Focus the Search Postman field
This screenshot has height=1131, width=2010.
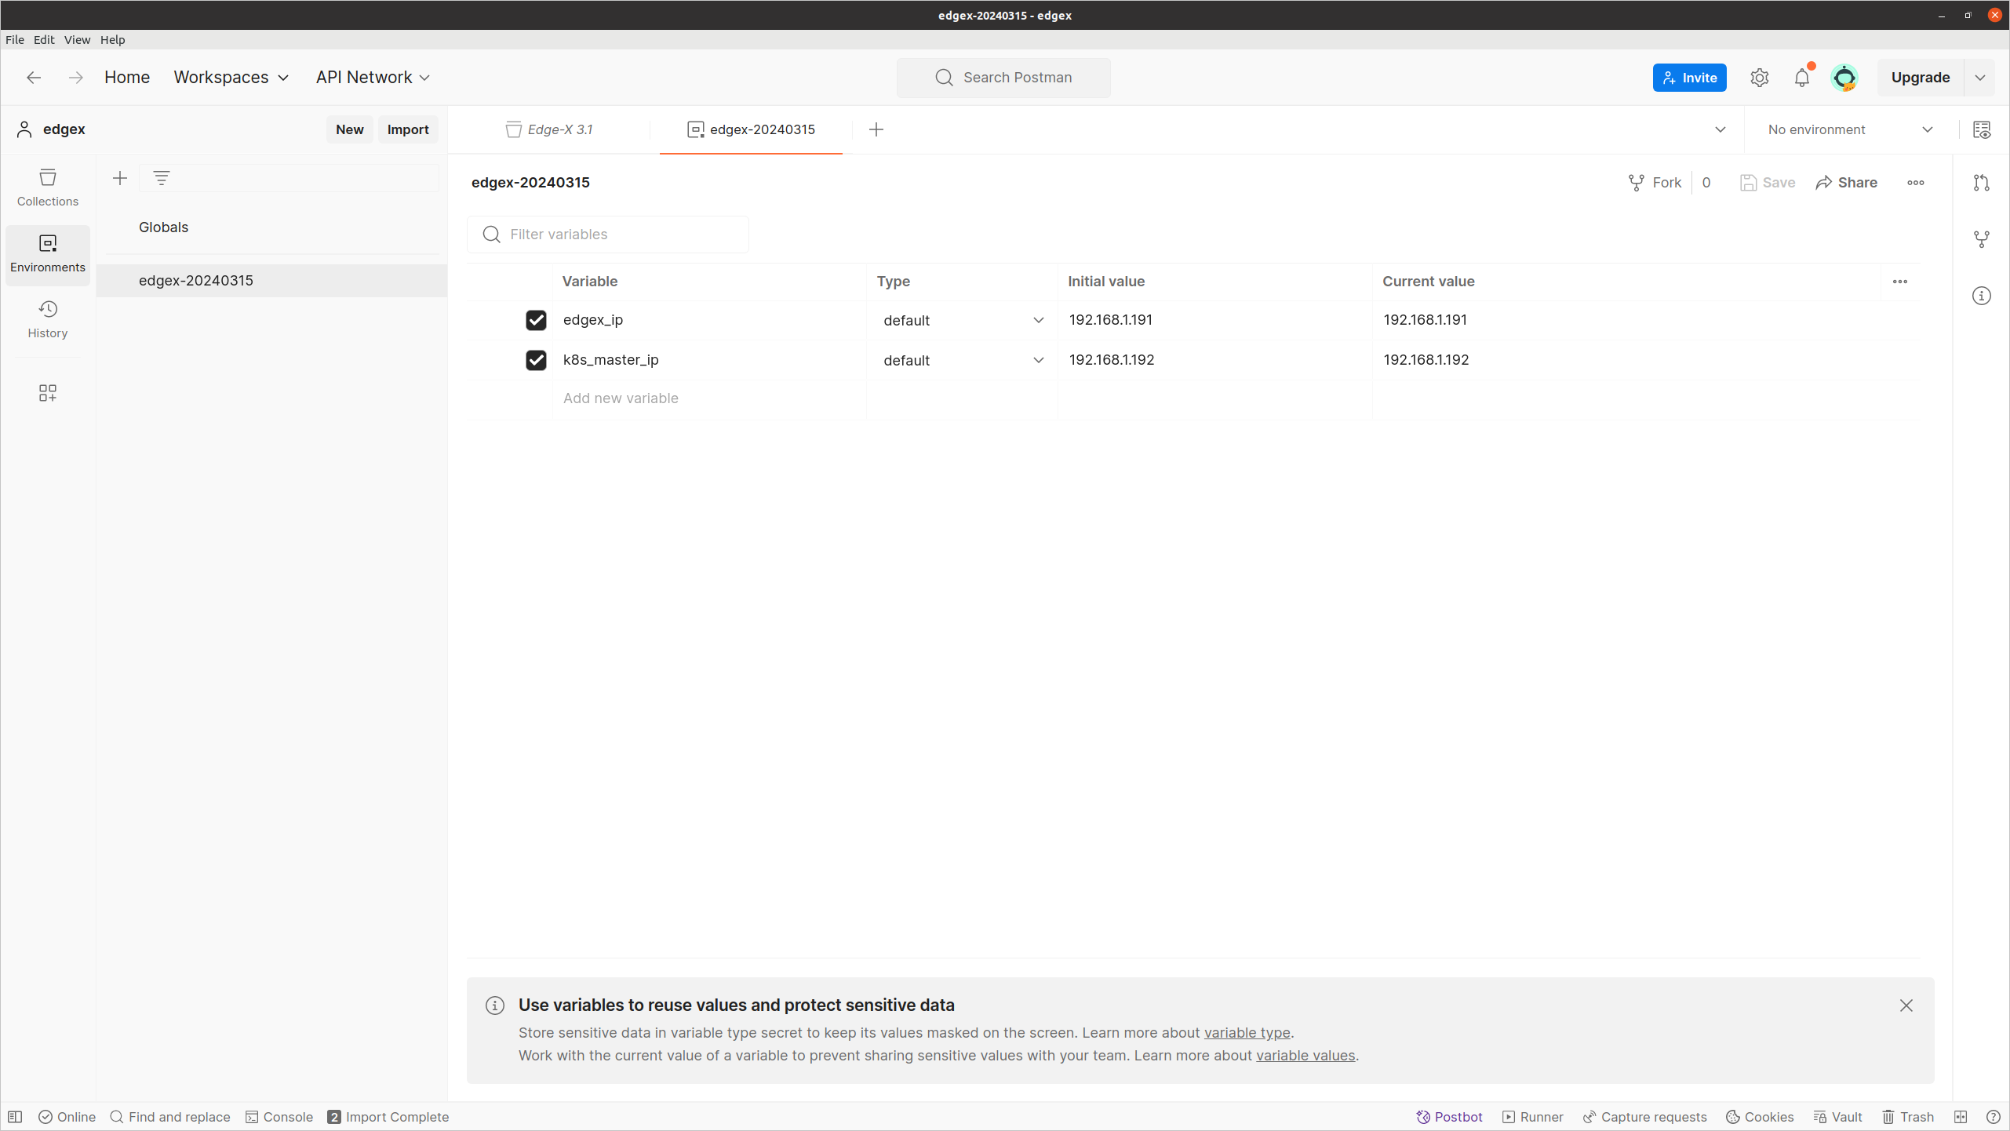(1003, 77)
